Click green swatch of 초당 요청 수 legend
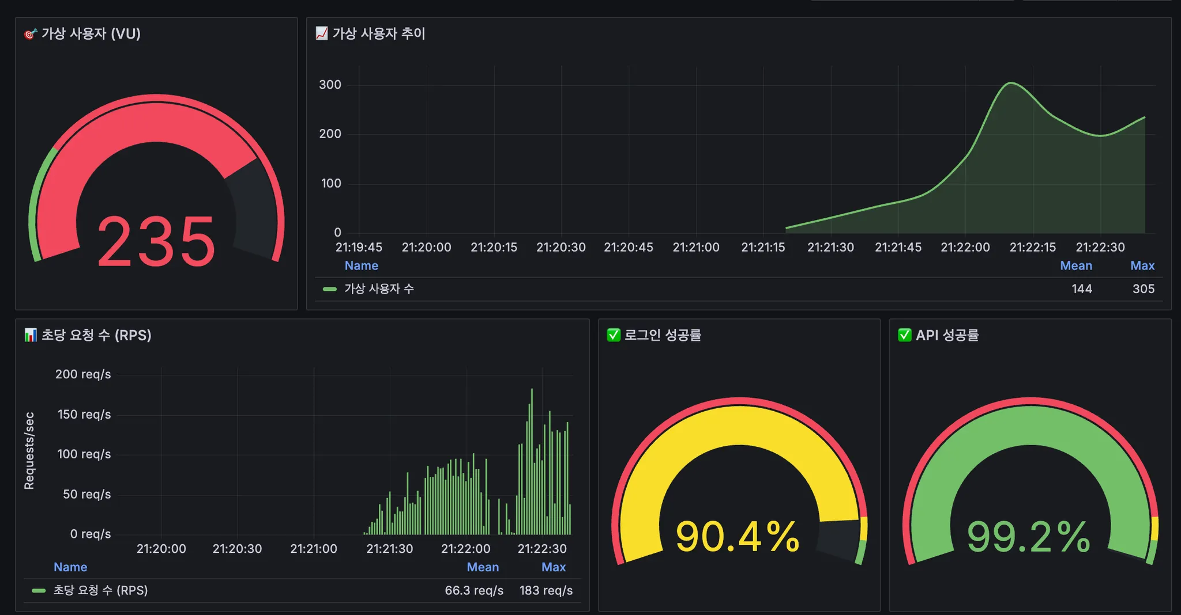The image size is (1181, 615). tap(39, 590)
